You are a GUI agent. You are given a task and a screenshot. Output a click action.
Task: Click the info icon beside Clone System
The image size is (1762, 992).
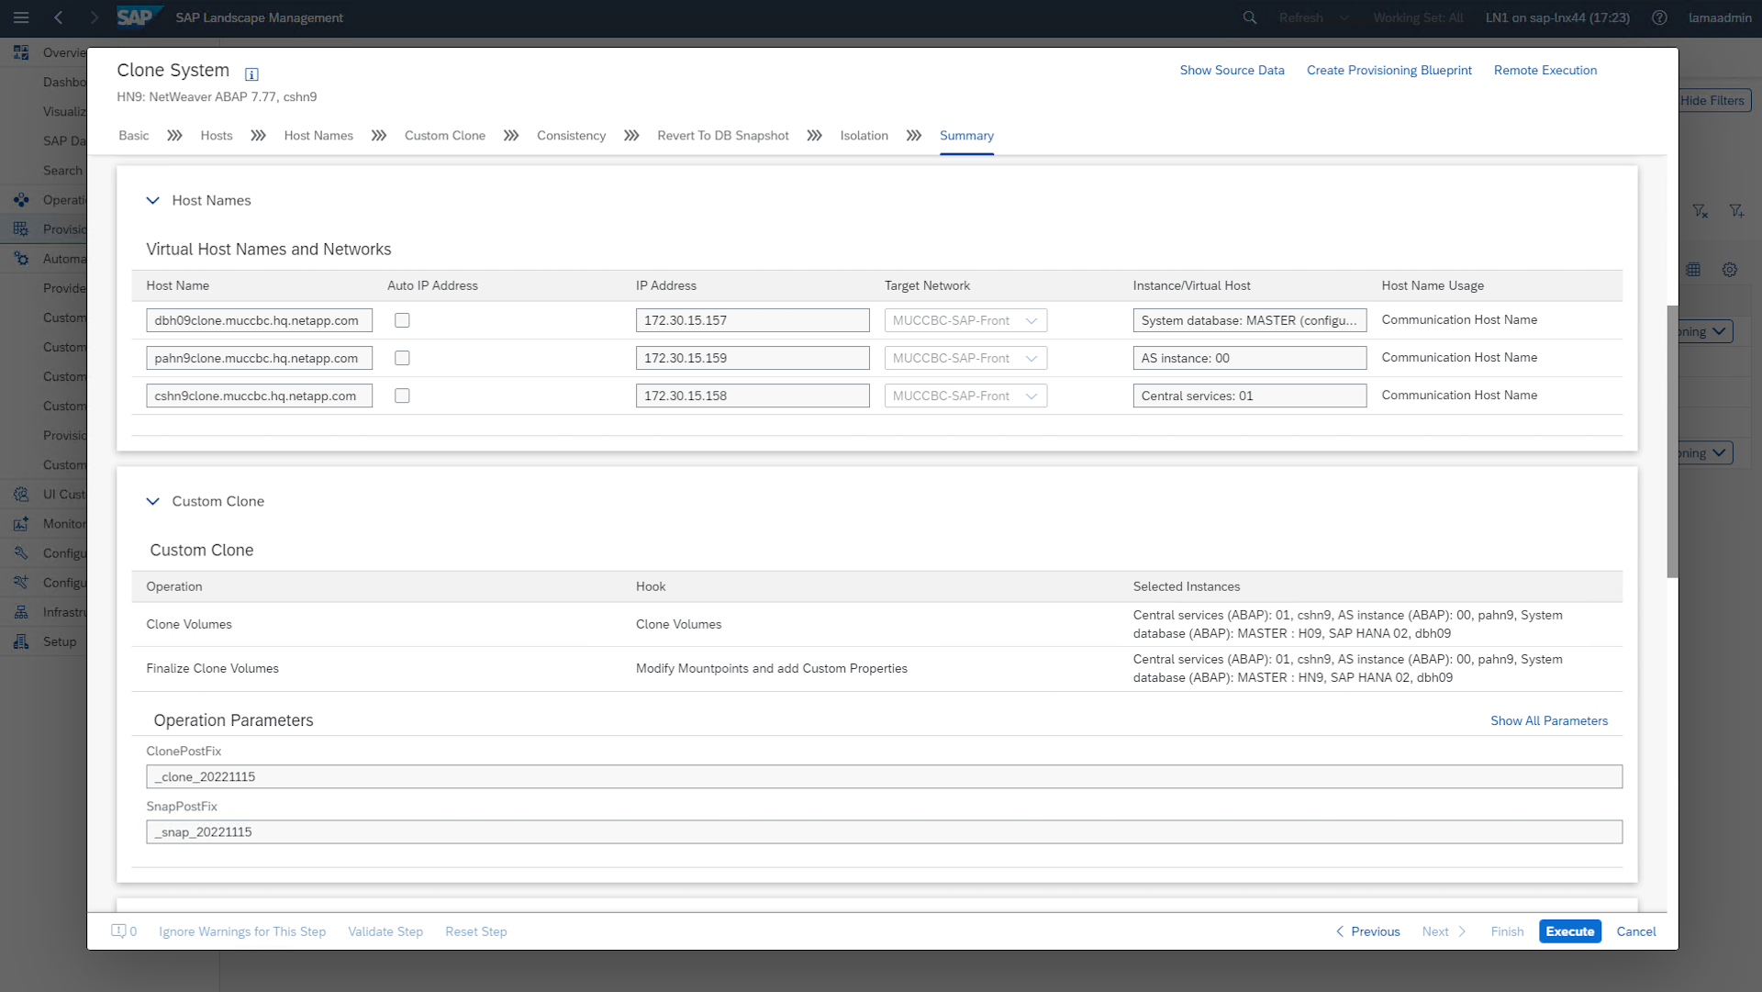coord(251,74)
